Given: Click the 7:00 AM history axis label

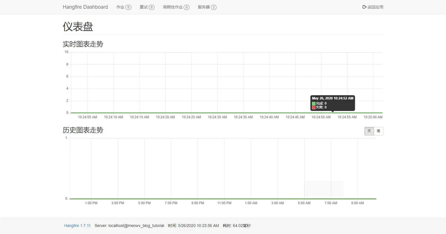Looking at the screenshot, I should [x=331, y=203].
